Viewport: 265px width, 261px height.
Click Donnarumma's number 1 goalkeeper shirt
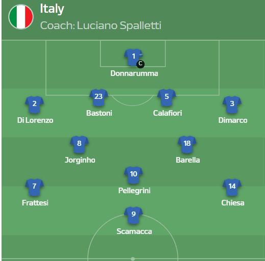(133, 57)
